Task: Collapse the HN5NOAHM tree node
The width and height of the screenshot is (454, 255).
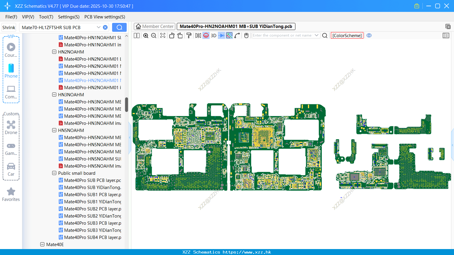Action: [54, 130]
